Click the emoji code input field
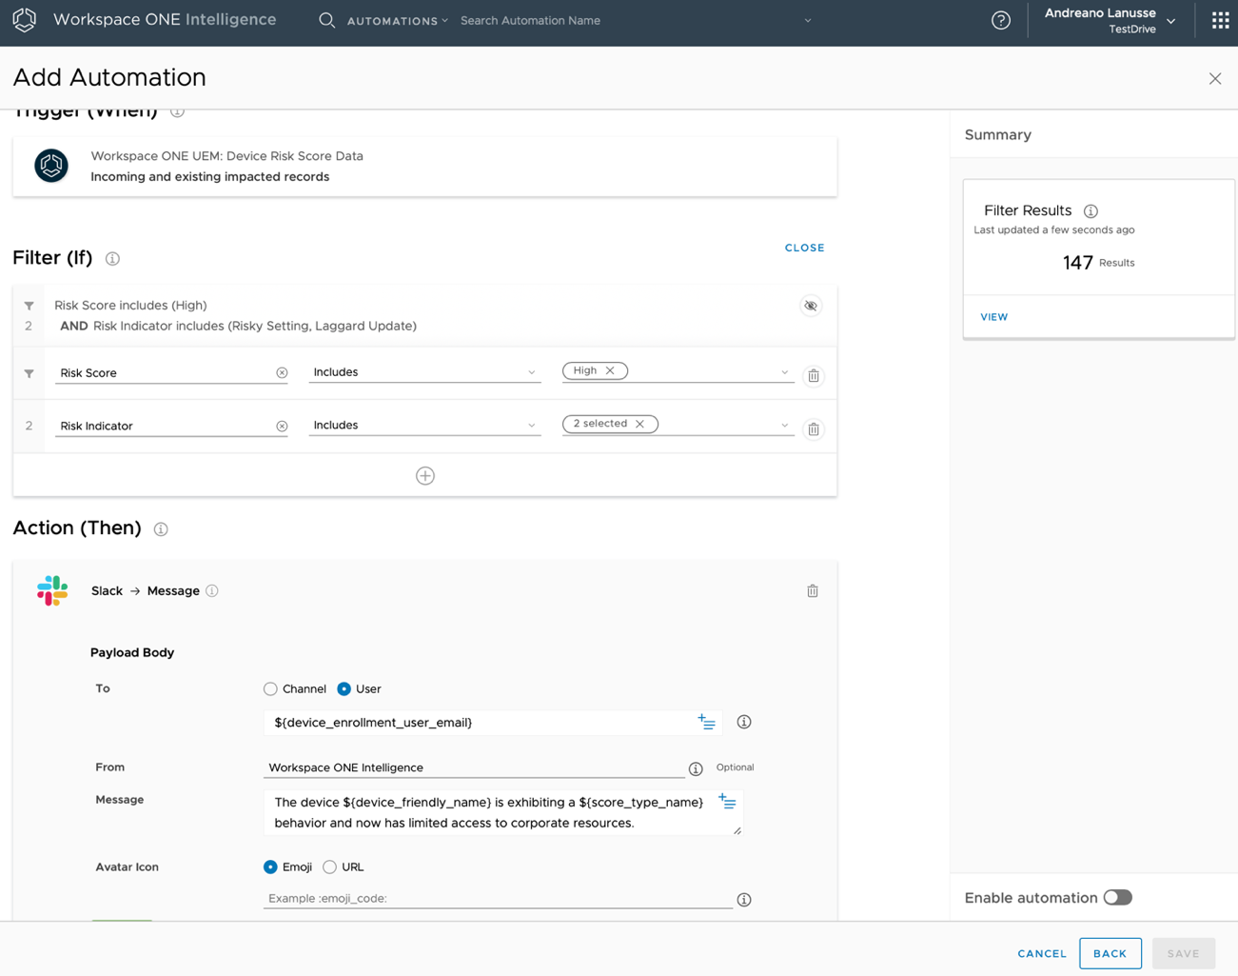Screen dimensions: 1238x976 498,899
